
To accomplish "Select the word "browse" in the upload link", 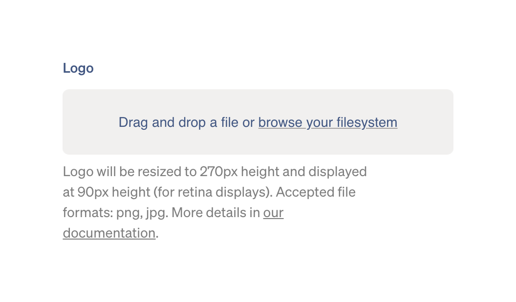I will (280, 122).
